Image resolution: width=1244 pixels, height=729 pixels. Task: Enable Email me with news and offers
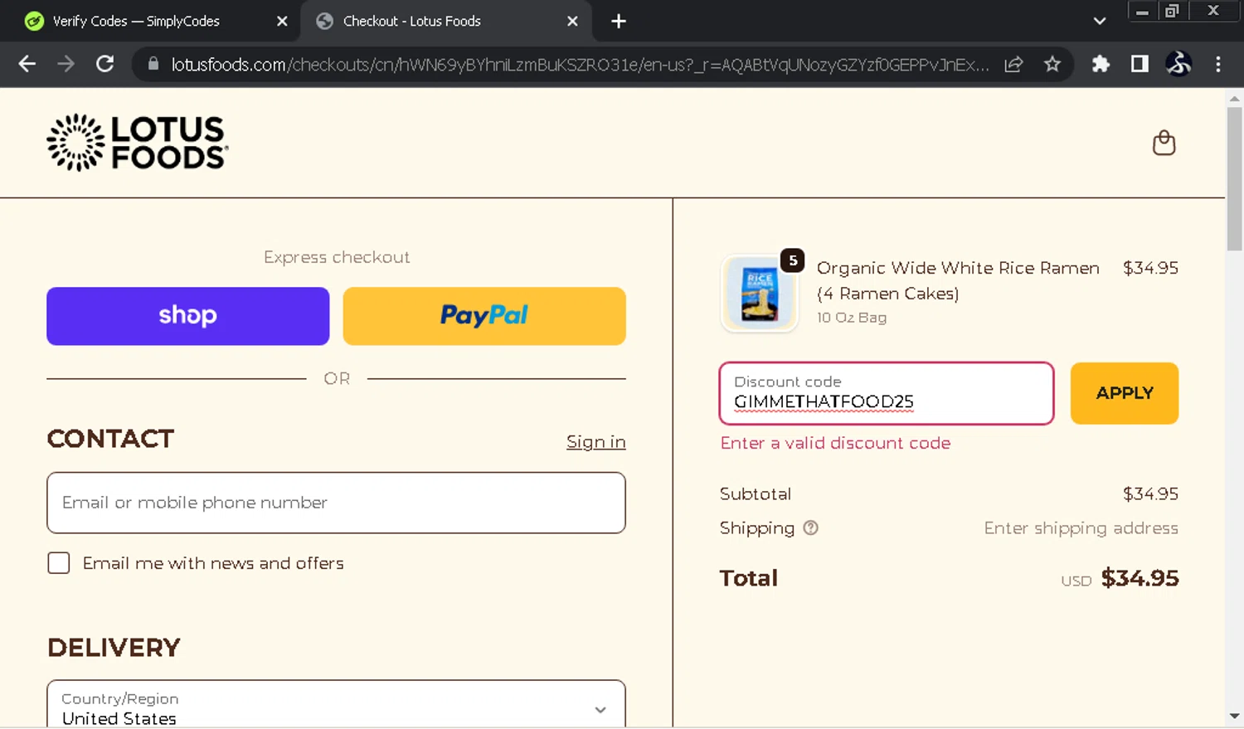pyautogui.click(x=59, y=563)
